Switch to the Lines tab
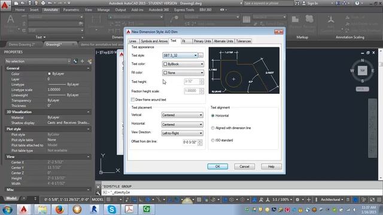 coord(133,41)
